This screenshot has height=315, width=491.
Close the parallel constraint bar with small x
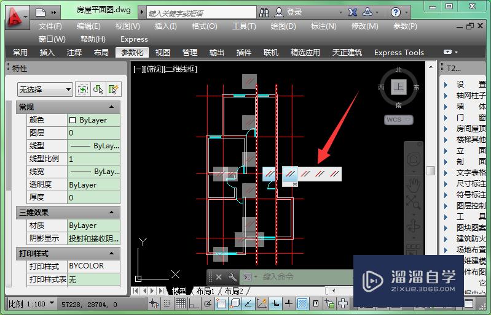pos(295,184)
